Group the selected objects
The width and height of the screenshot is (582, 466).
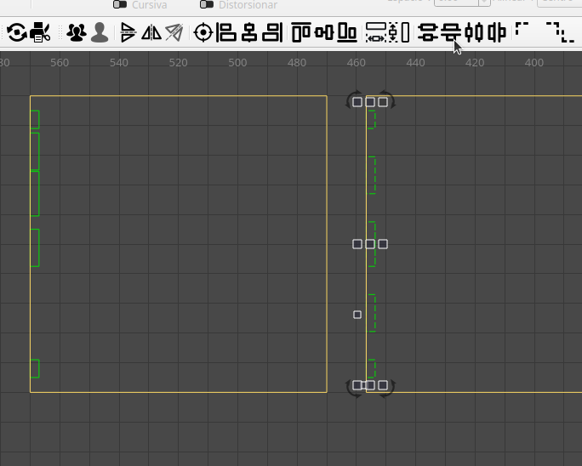tap(77, 32)
